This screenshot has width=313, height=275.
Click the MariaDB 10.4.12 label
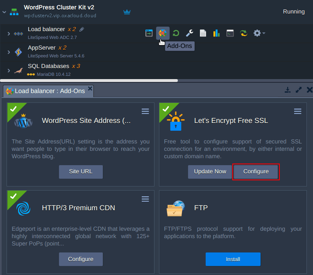pyautogui.click(x=54, y=74)
